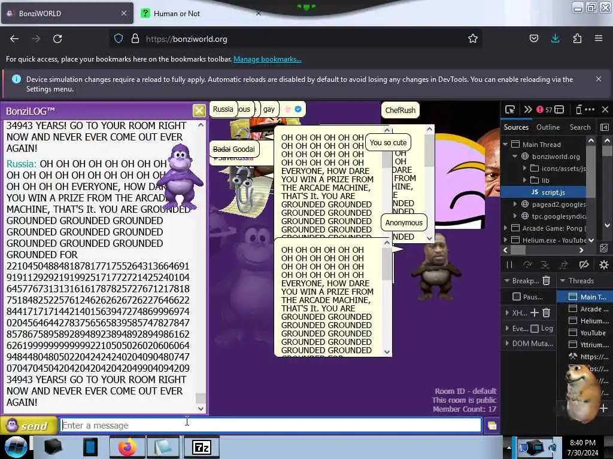Close the BonziLOG panel
The image size is (613, 459).
click(199, 111)
